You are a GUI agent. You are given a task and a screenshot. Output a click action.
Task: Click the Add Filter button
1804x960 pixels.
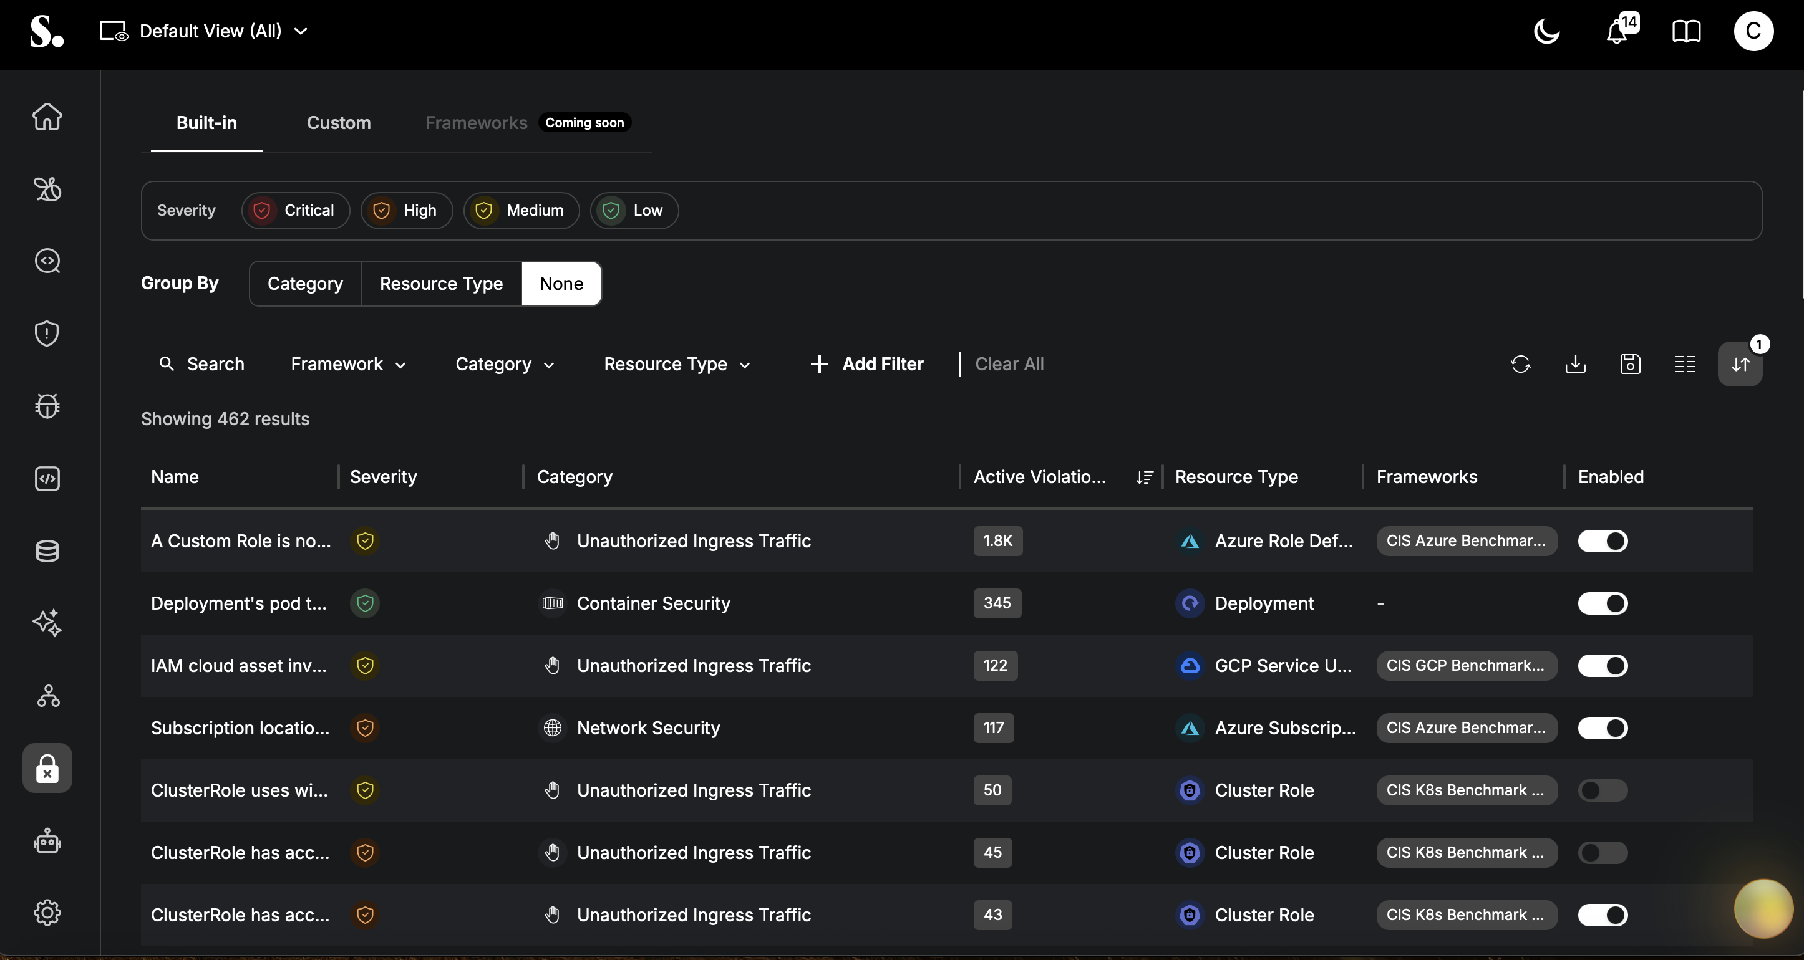tap(866, 364)
